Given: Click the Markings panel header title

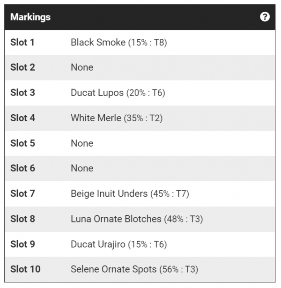Looking at the screenshot, I should pos(30,17).
